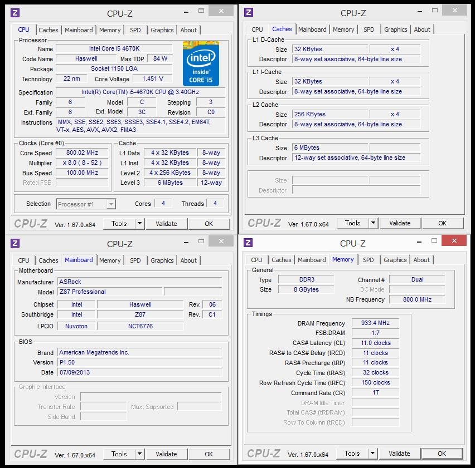This screenshot has width=475, height=468.
Task: Open the Tools dropdown arrow in the Caches window
Action: click(373, 223)
